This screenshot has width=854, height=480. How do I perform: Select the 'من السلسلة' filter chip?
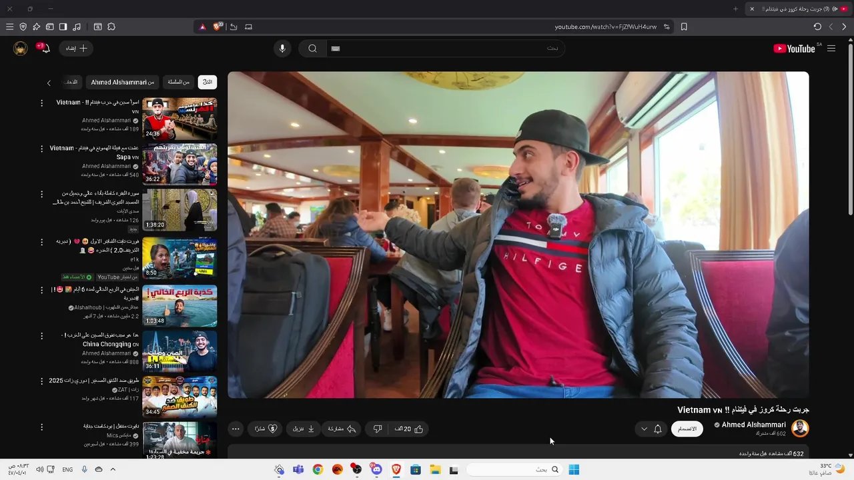tap(179, 82)
